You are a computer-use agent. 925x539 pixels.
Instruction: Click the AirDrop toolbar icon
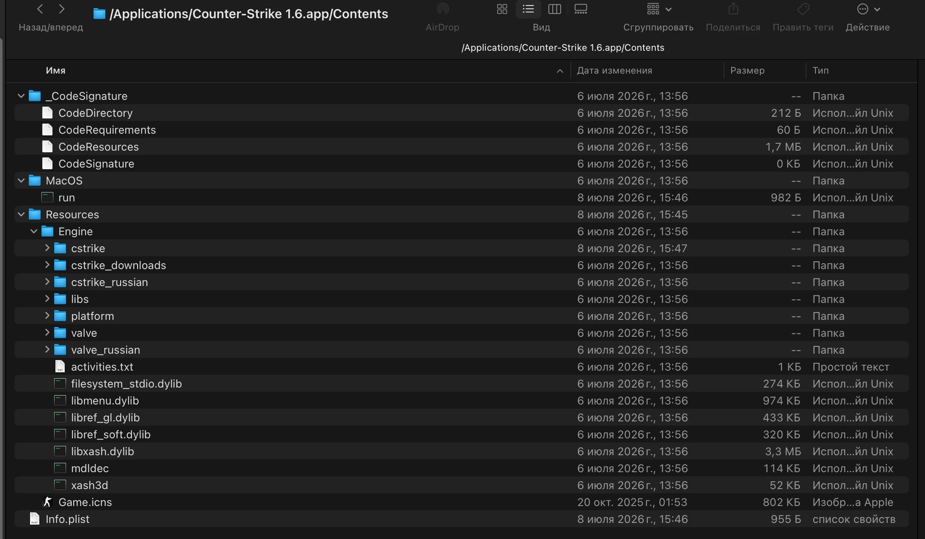[x=443, y=9]
